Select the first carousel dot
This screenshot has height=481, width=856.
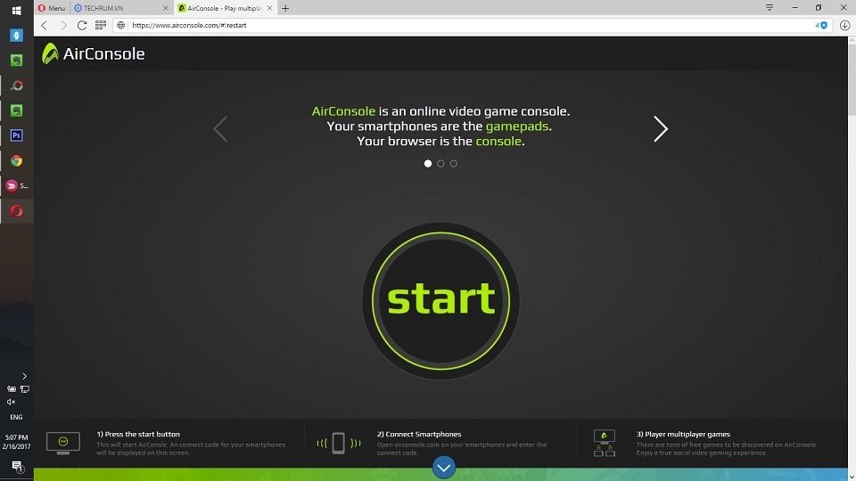(x=427, y=164)
